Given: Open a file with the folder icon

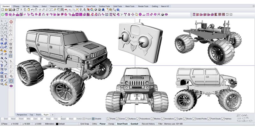Looking at the screenshot, I should pyautogui.click(x=6, y=10).
